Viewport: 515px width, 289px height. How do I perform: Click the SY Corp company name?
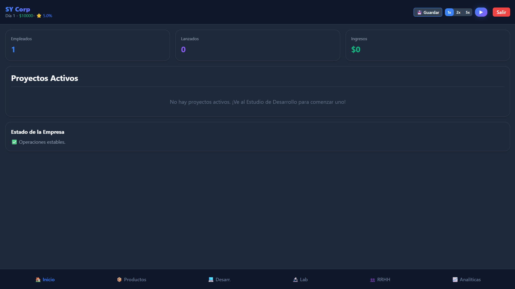(18, 9)
